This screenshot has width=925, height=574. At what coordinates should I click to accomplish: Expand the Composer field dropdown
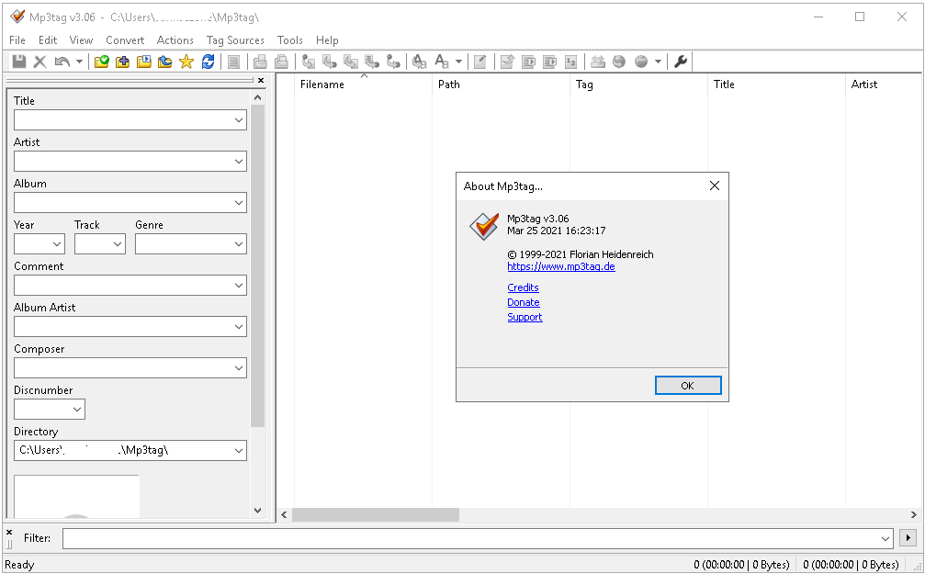pos(238,368)
